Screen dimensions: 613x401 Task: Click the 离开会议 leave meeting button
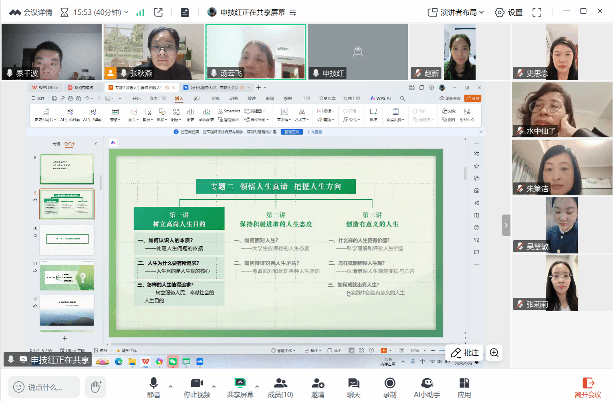(x=588, y=387)
